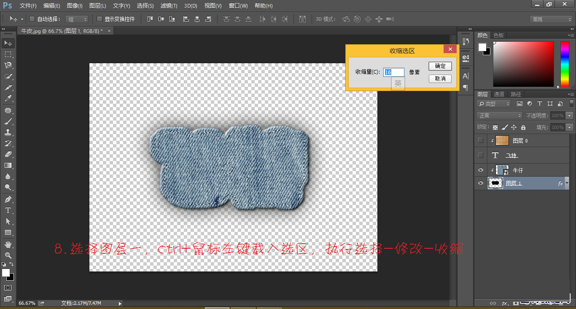The height and width of the screenshot is (309, 576).
Task: Select the Zoom tool
Action: click(8, 255)
